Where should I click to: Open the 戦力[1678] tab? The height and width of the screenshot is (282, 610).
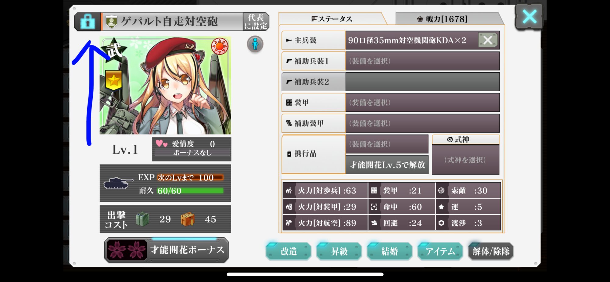[447, 19]
